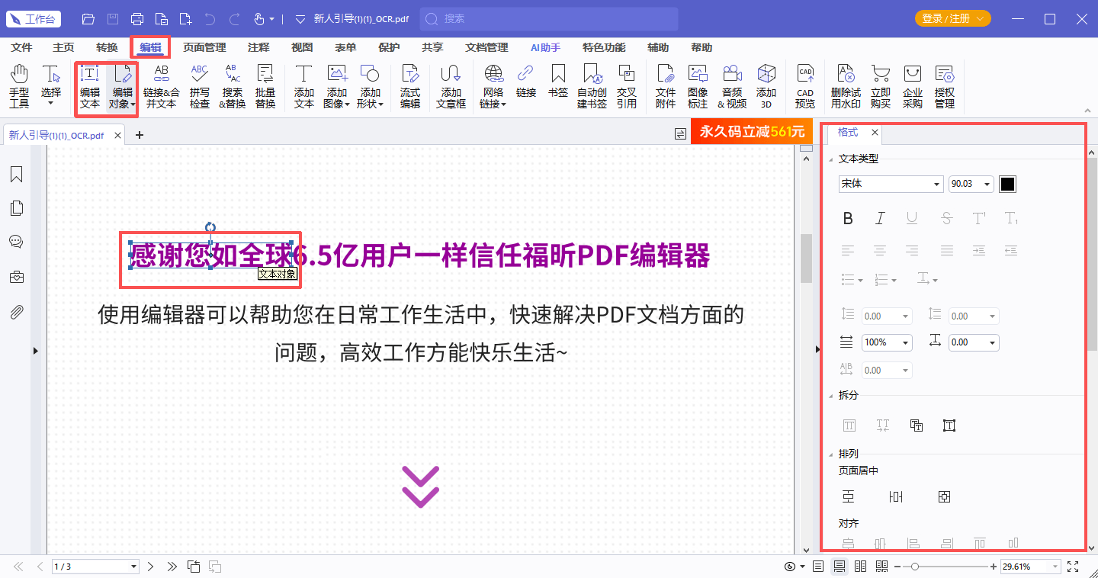Open the 页面管理 ribbon tab
Image resolution: width=1098 pixels, height=578 pixels.
pos(204,47)
